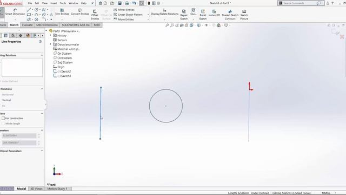The image size is (346, 195).
Task: Confirm sketch with the corner exit icon
Action: (x=335, y=32)
